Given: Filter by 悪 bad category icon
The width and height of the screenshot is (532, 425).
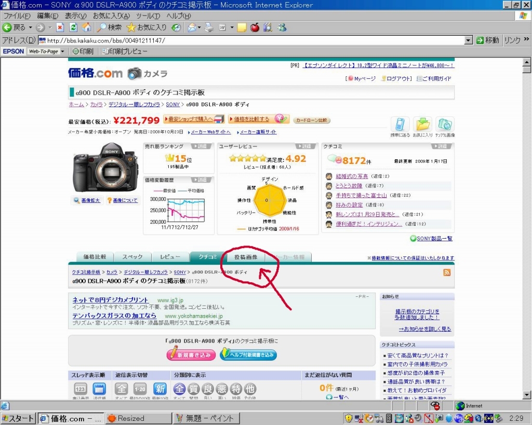Looking at the screenshot, I should [222, 389].
